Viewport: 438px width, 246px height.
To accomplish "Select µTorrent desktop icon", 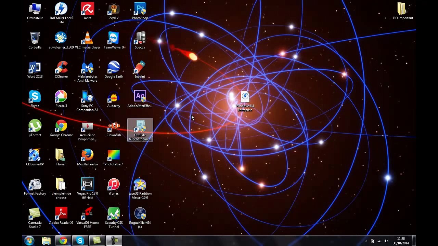I will click(x=35, y=128).
